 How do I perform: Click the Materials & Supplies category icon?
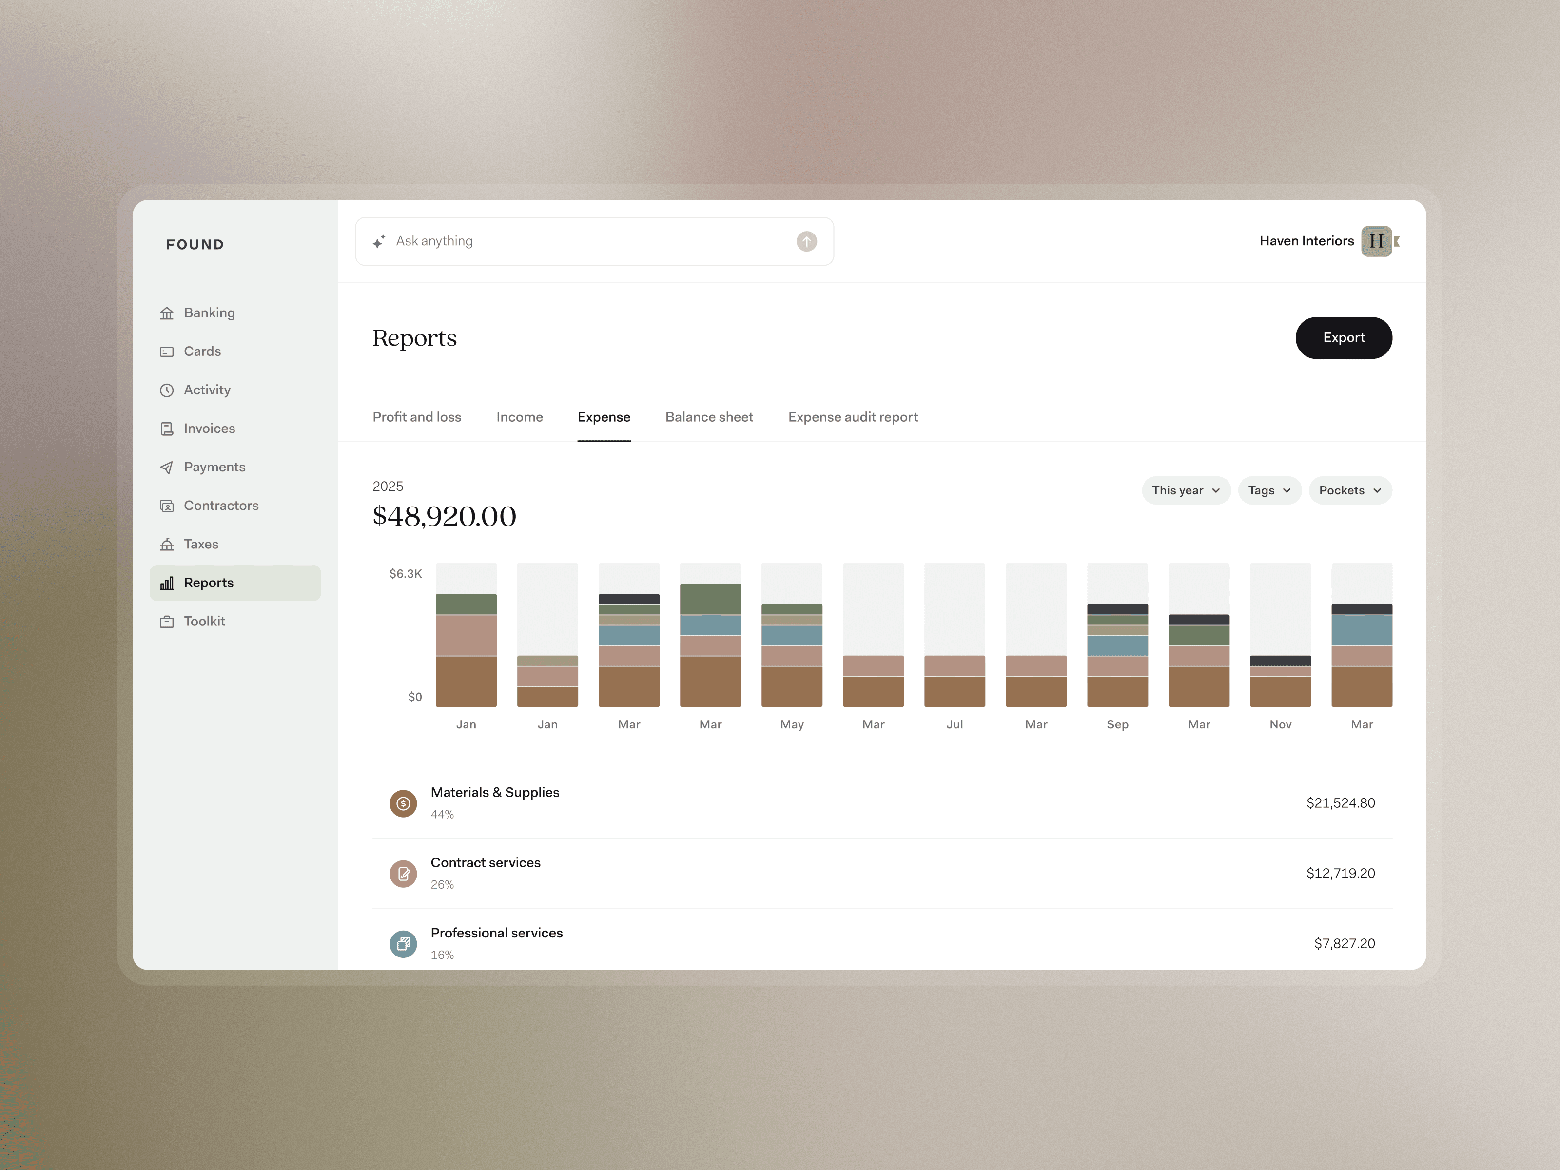click(403, 803)
